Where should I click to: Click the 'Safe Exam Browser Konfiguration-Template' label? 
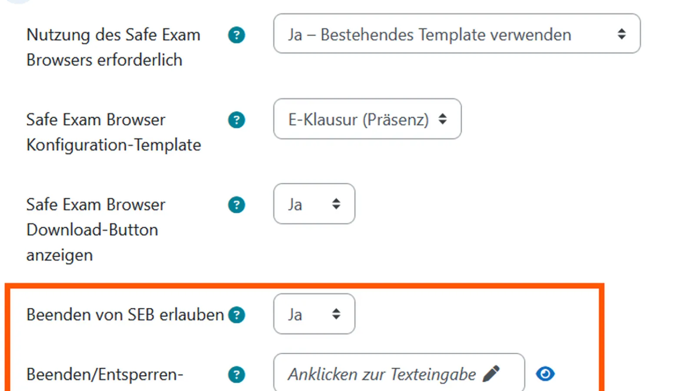click(113, 133)
